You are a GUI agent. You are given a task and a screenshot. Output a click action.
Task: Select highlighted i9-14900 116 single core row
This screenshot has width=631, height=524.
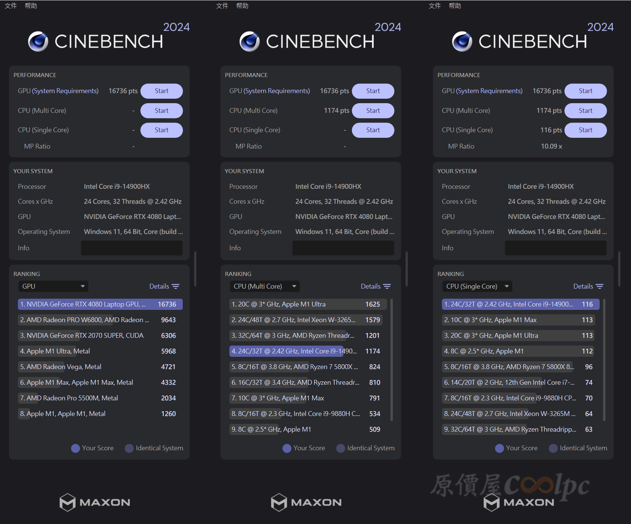(521, 304)
